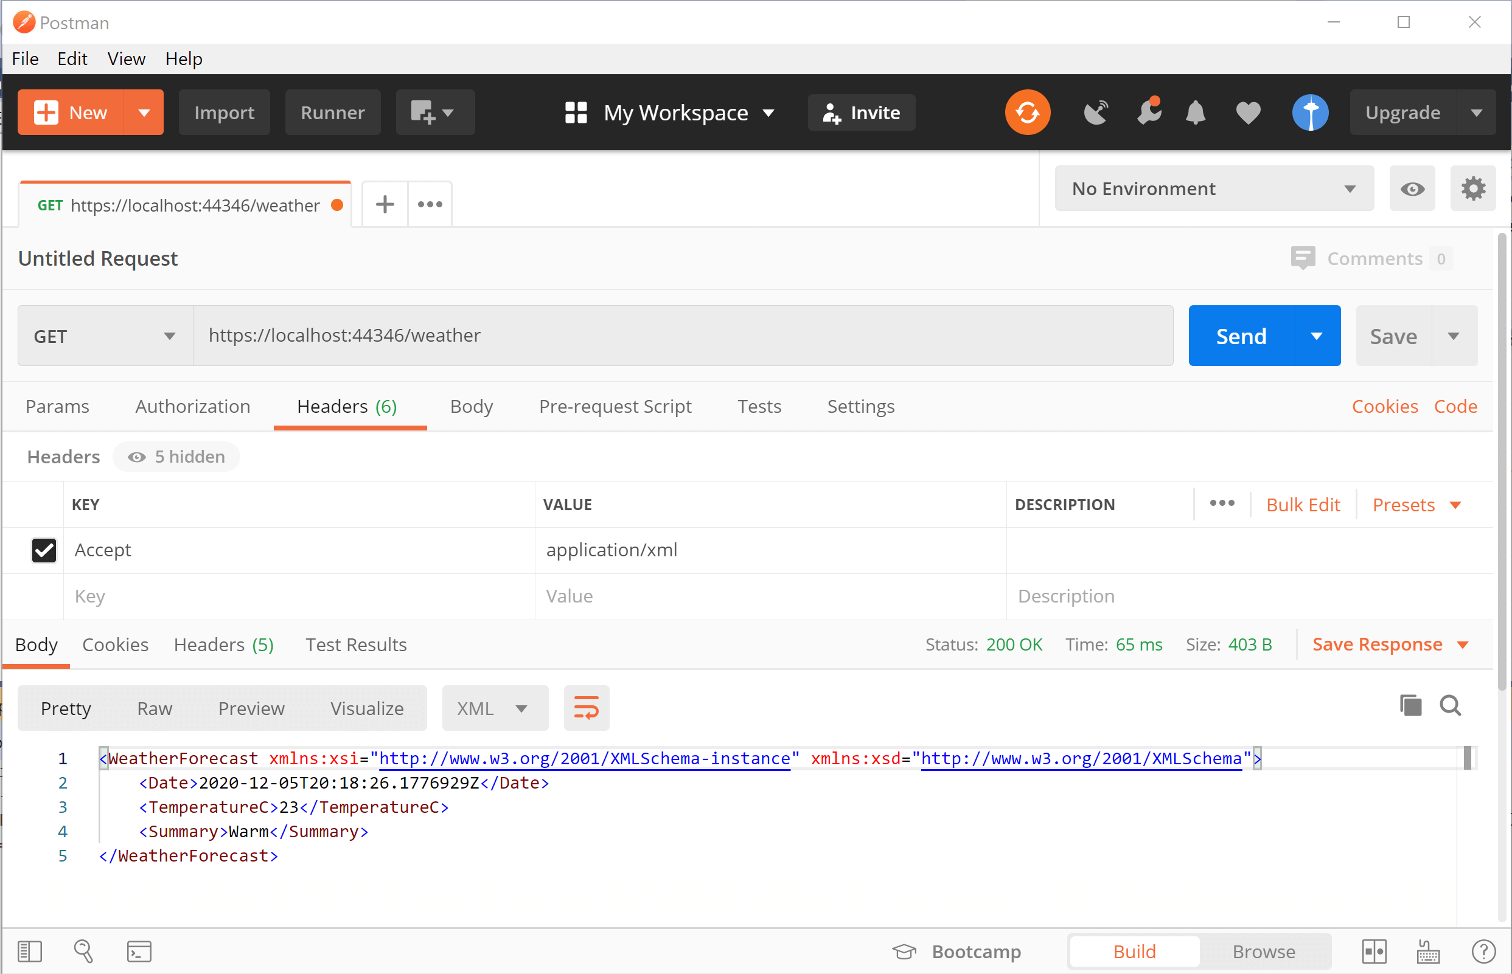Click the Invite button

coord(861,112)
